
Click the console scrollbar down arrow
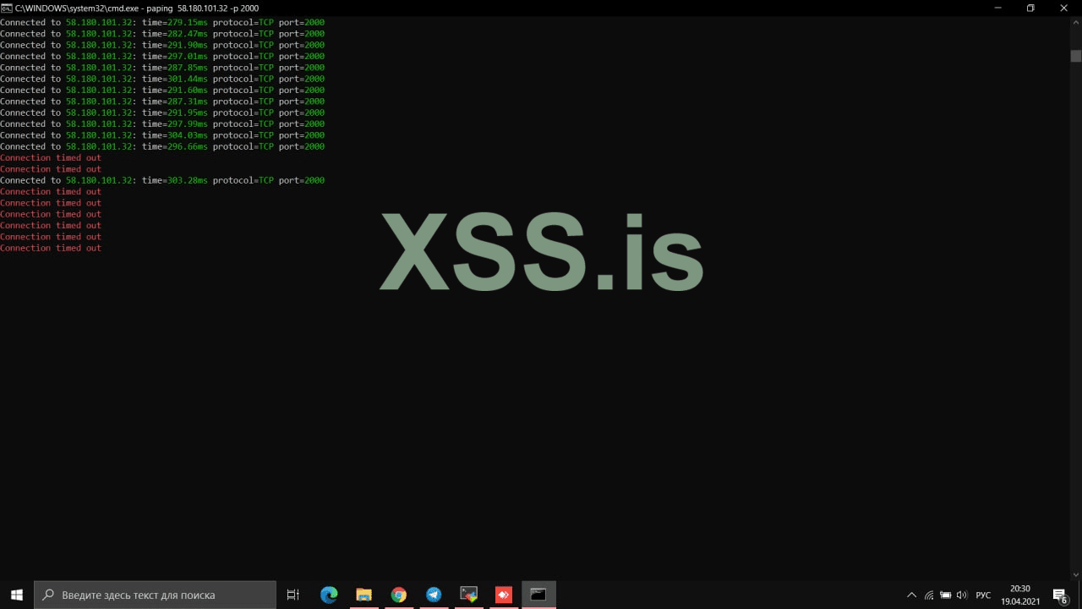1076,575
